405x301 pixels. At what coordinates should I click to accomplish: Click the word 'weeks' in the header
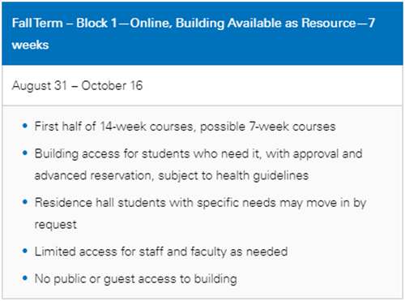30,45
